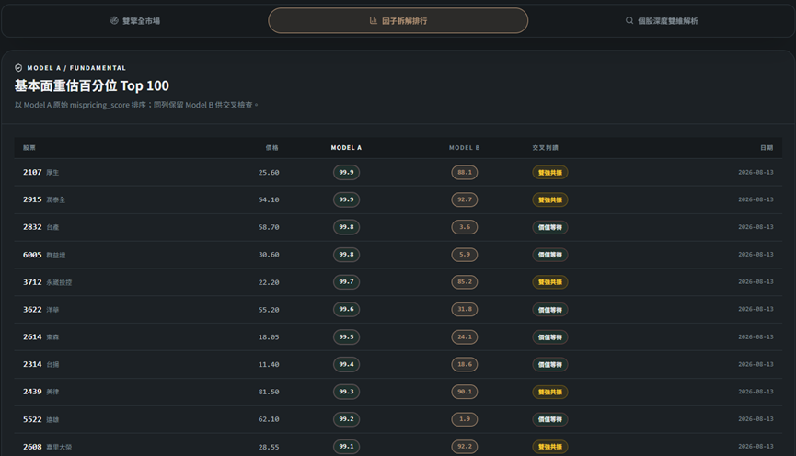Screen dimensions: 796x456
Task: Switch to 個股深度雙維解析 tab
Action: tap(662, 21)
